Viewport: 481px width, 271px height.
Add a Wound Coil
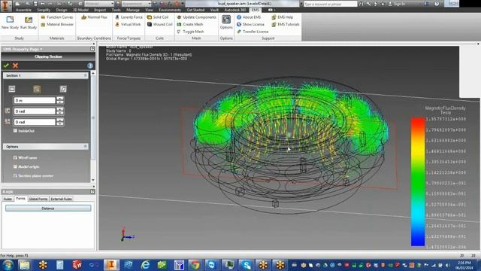click(159, 24)
